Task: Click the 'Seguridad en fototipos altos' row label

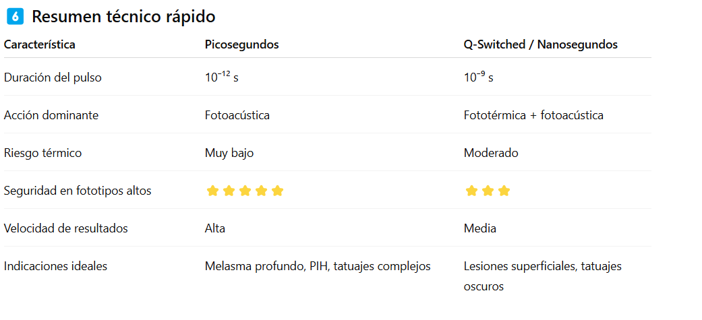Action: (x=78, y=191)
